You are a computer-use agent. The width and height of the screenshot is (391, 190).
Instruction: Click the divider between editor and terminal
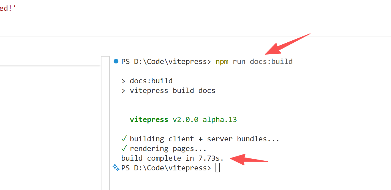195,36
